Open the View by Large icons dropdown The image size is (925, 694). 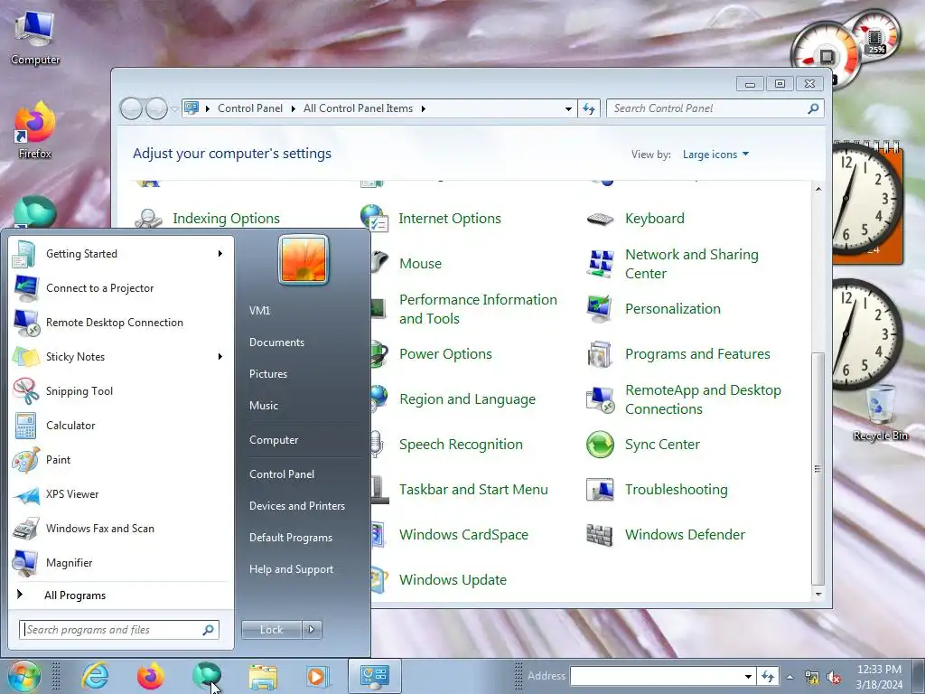point(715,155)
